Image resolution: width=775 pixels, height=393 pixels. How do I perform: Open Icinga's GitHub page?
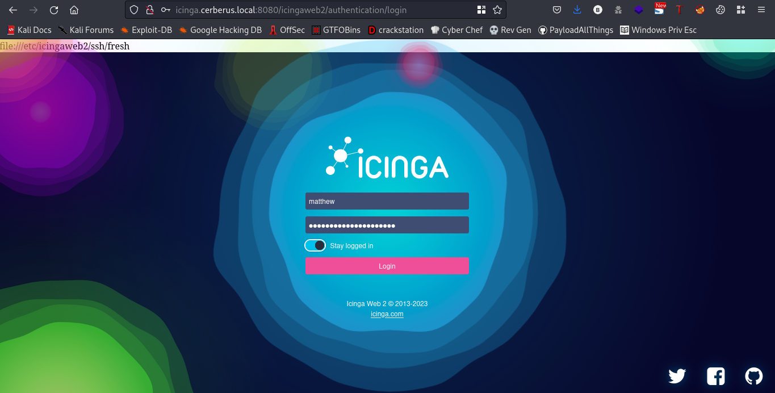coord(753,376)
